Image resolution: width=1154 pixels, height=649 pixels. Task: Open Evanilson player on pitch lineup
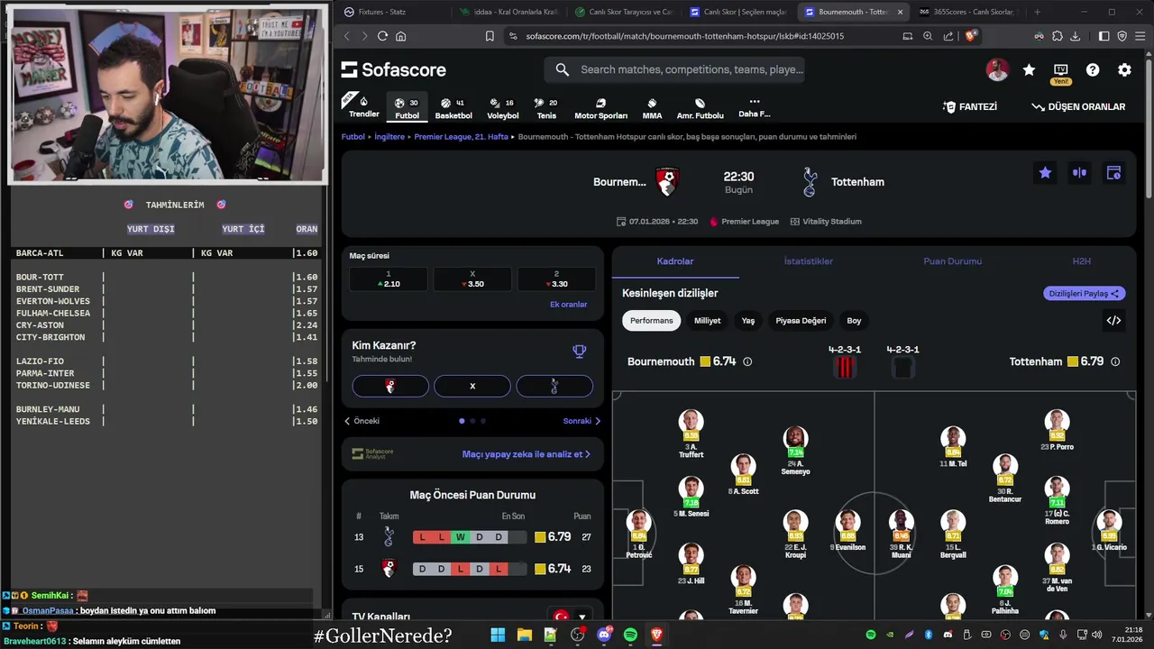click(847, 531)
